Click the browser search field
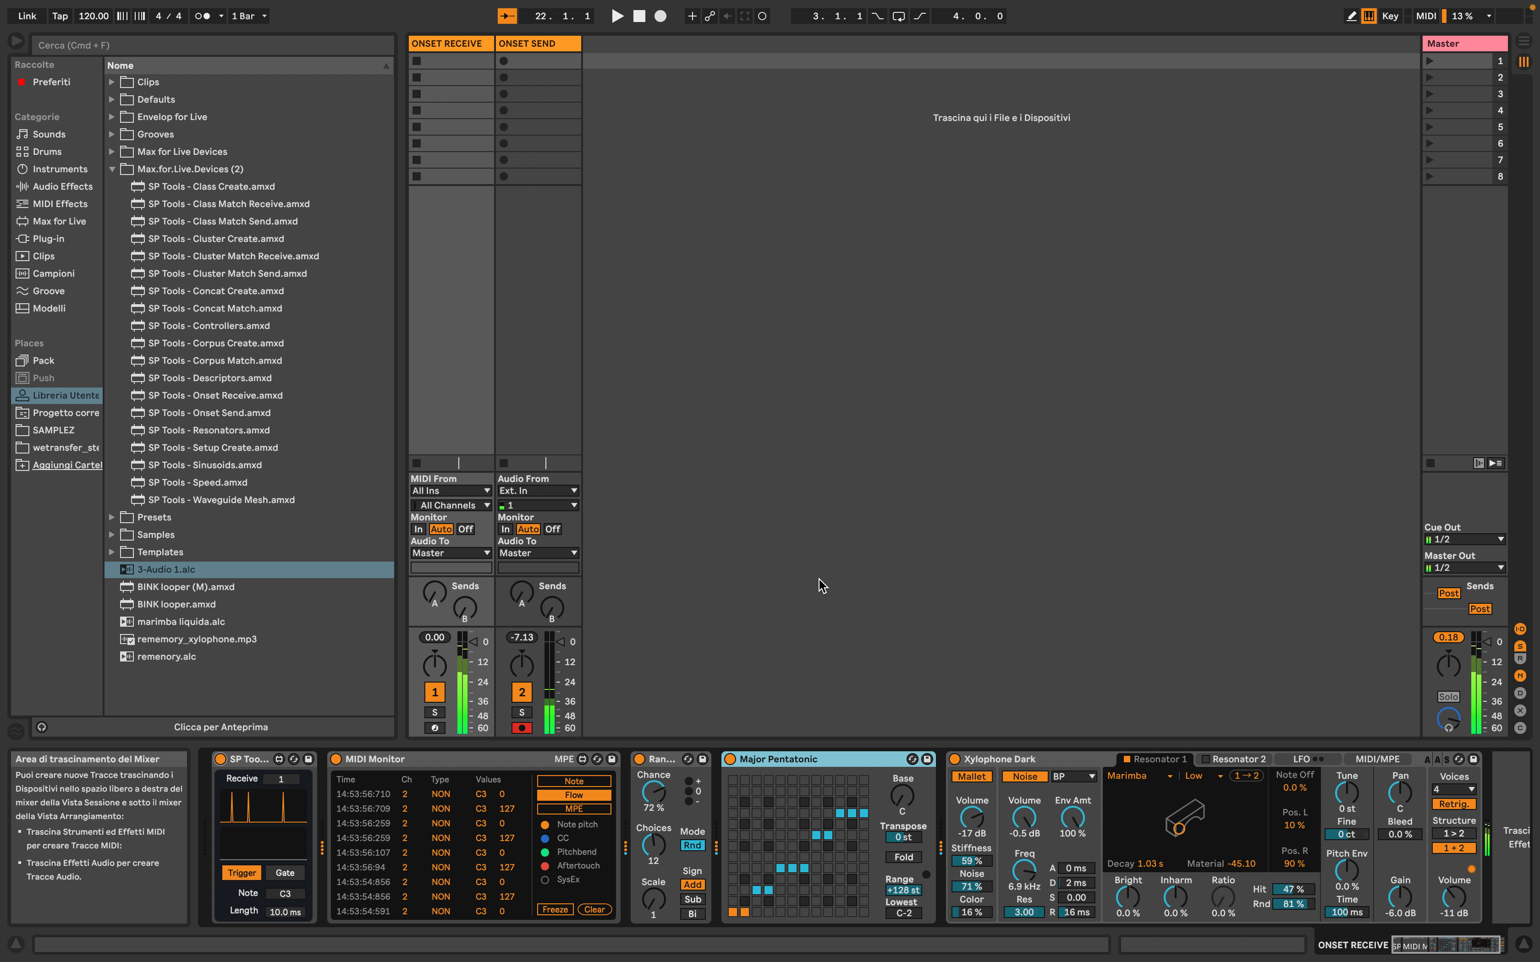The height and width of the screenshot is (962, 1540). [210, 45]
